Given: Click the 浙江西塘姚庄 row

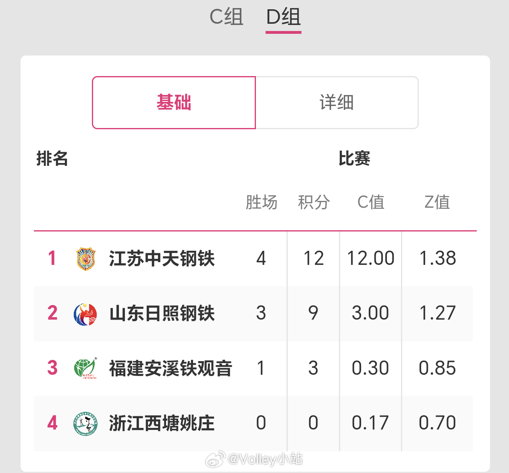Looking at the screenshot, I should 254,423.
